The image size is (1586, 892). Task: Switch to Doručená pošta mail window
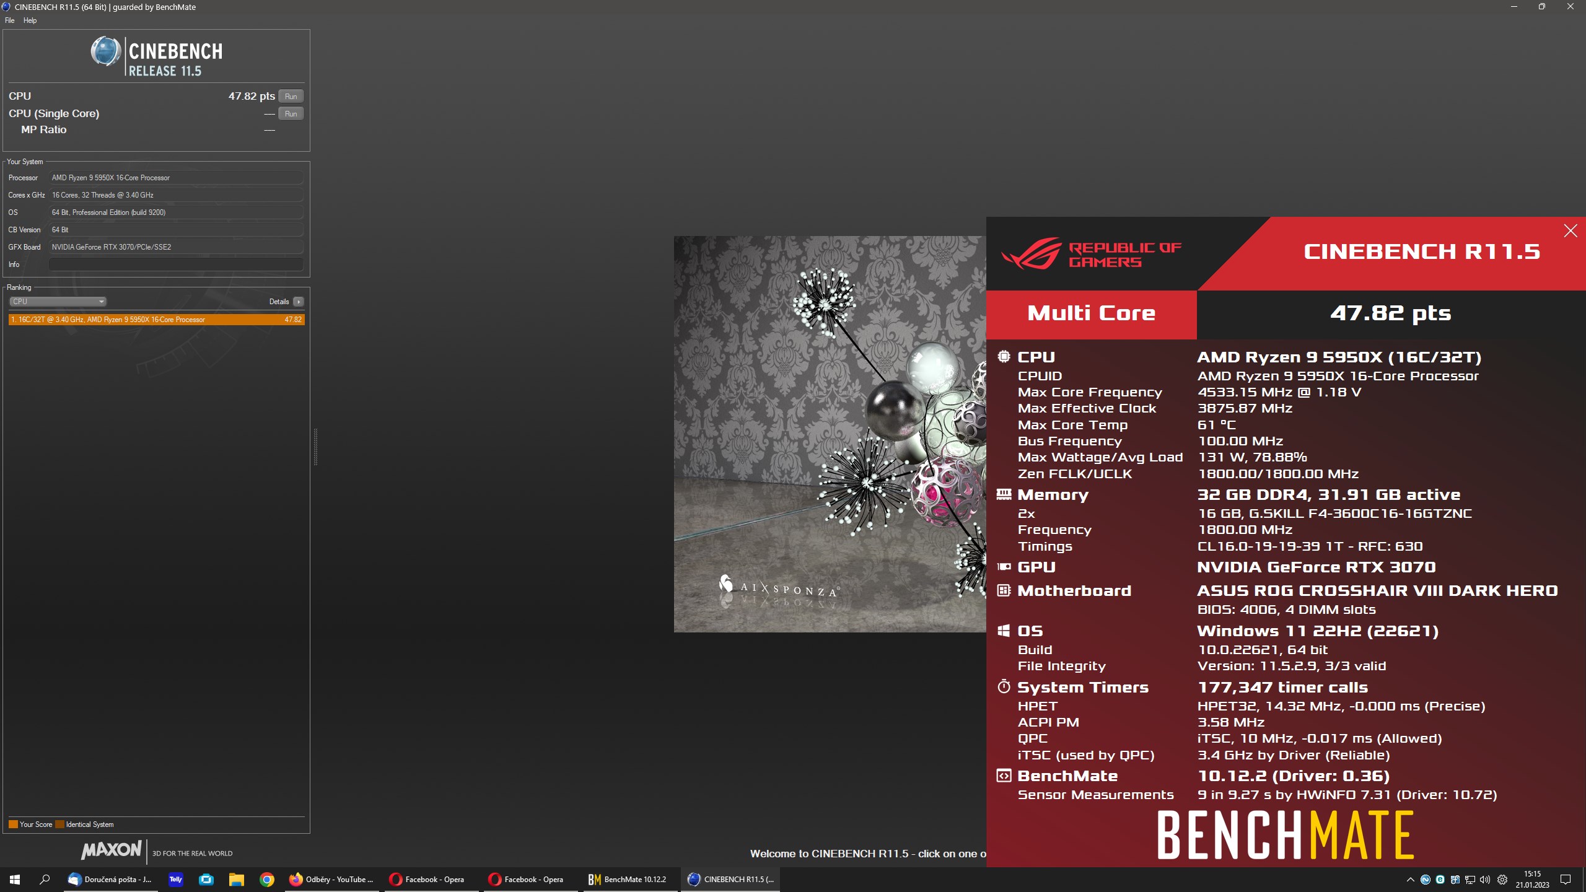pyautogui.click(x=111, y=880)
